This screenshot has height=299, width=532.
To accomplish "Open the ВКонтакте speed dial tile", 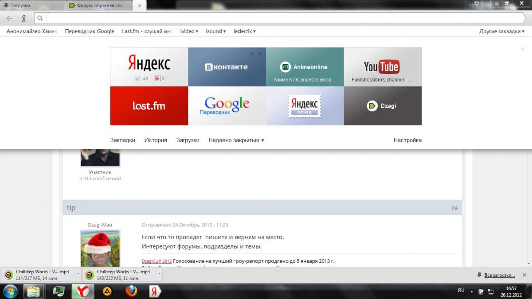I will [227, 67].
